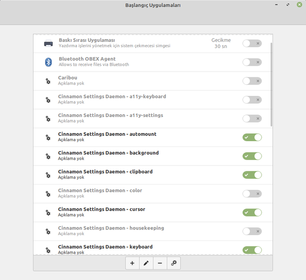
Task: Click the gears run-now button in toolbar
Action: tap(174, 263)
